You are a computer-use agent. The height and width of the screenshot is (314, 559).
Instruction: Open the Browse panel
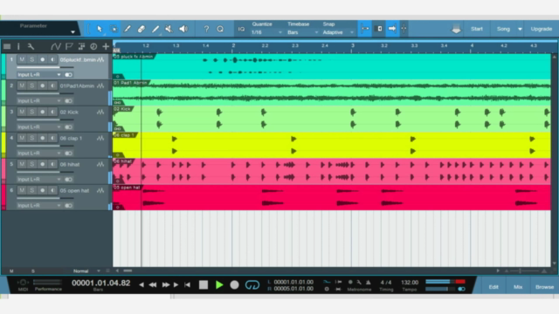point(544,287)
